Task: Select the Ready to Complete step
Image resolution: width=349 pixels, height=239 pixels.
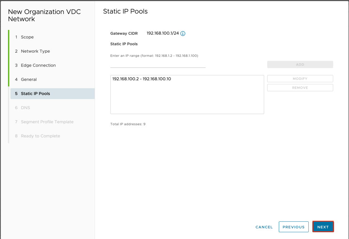Action: 40,136
